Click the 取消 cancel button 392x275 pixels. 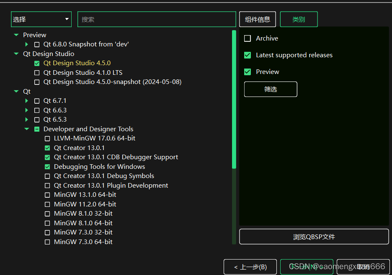(x=363, y=267)
